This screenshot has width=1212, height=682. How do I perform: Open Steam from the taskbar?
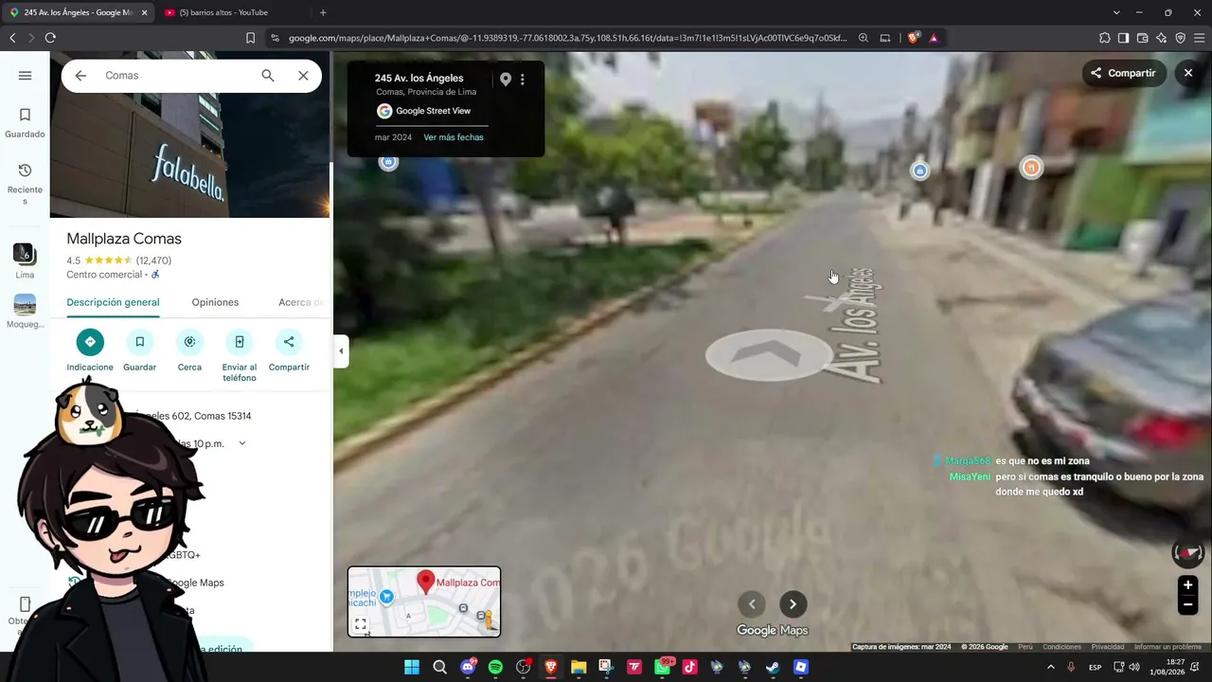coord(773,667)
